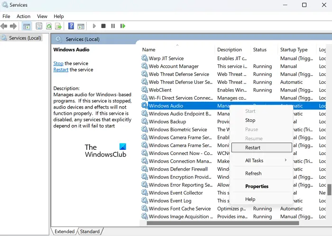Click 'Provides ima...' description cell
This screenshot has height=236, width=332.
[232, 216]
